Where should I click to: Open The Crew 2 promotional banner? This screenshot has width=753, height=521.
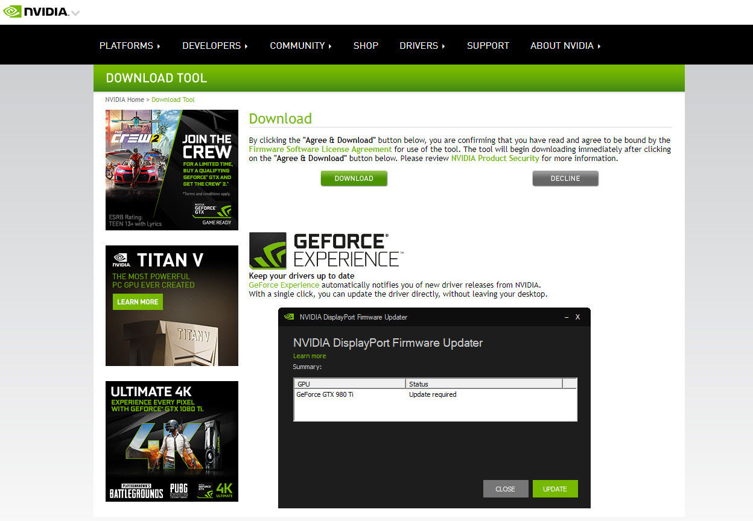tap(172, 170)
